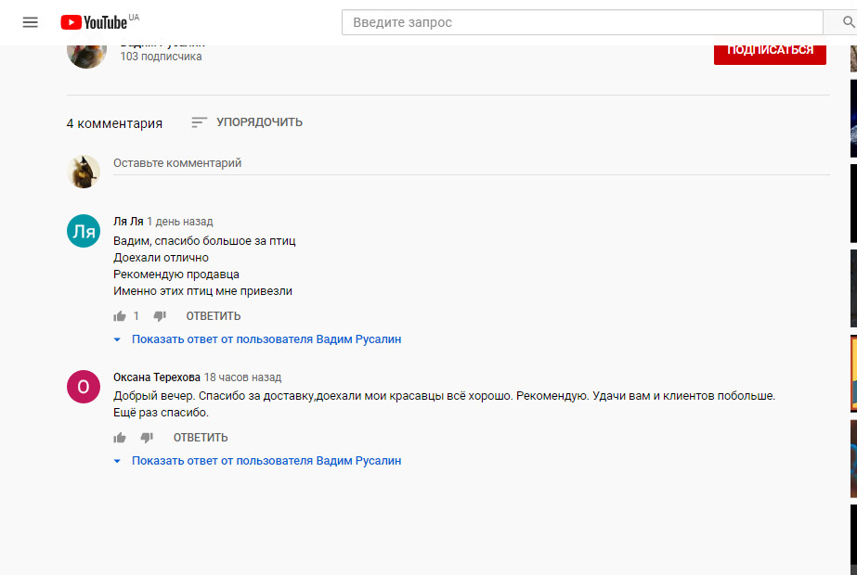Click the pink О avatar

[x=84, y=387]
